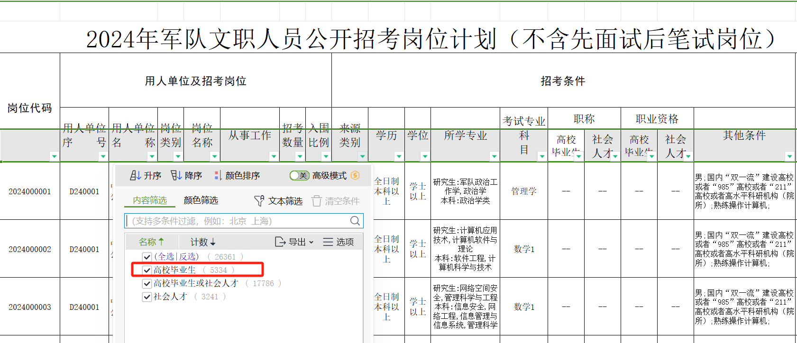Click the gold premium badge beside 高级模式
Screen dimensions: 797x343
tap(355, 176)
